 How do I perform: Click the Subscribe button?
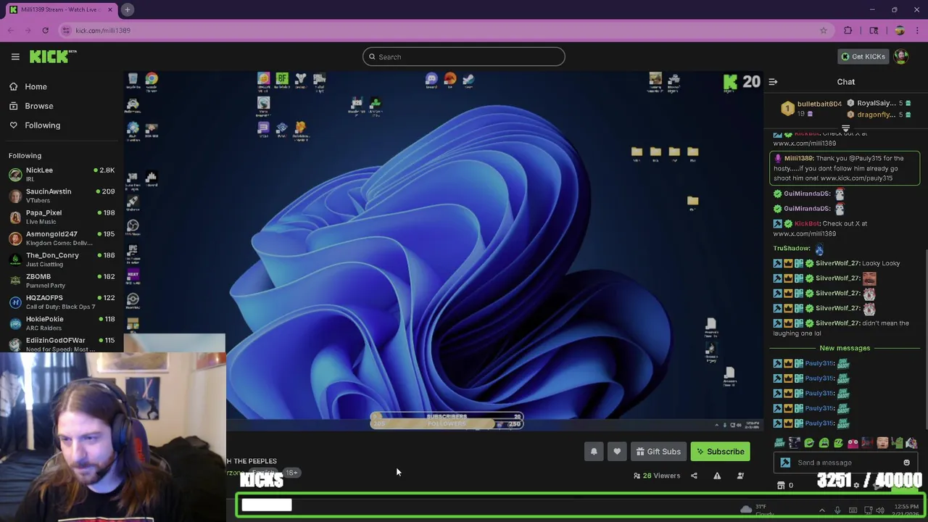(x=721, y=452)
